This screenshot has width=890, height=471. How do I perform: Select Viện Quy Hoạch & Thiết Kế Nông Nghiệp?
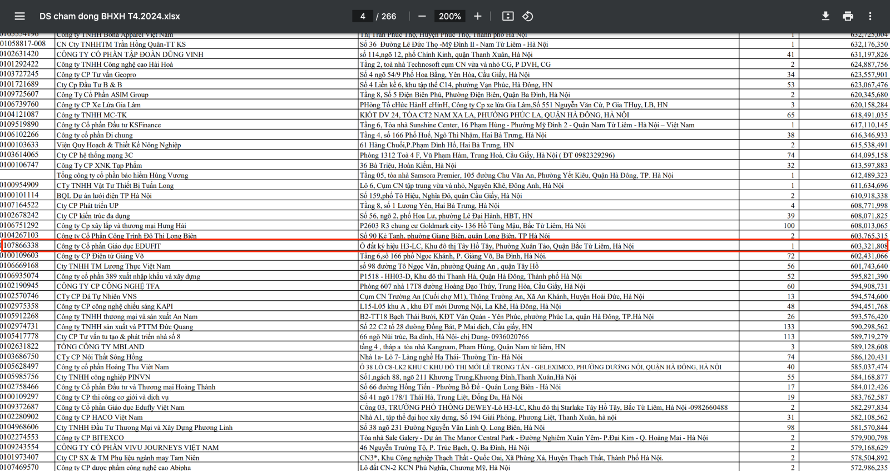click(118, 145)
